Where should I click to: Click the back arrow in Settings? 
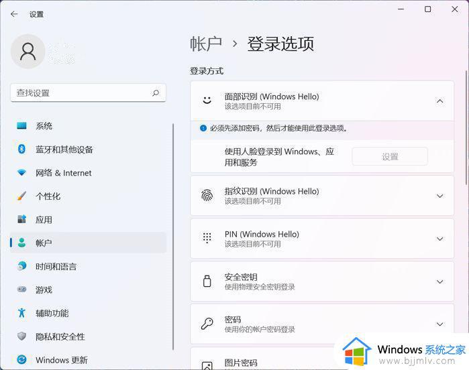[14, 14]
